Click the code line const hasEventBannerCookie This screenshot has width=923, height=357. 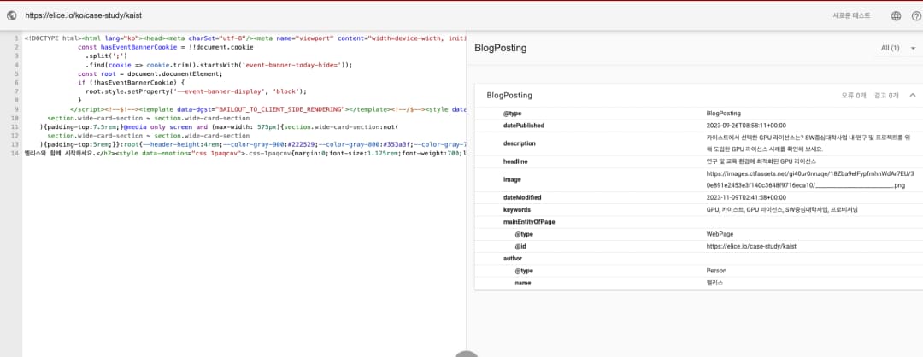tap(166, 47)
